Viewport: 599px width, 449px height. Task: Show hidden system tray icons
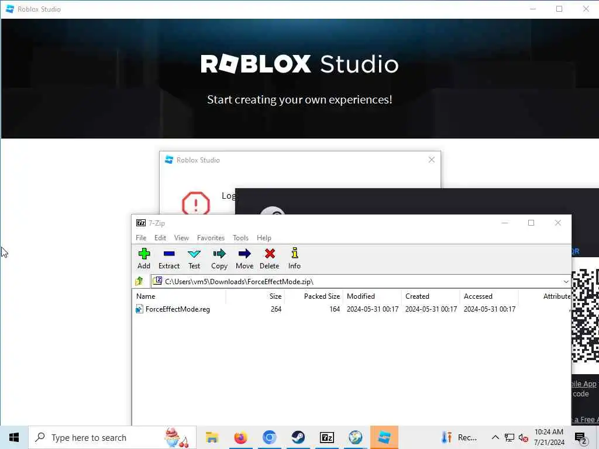pos(495,437)
